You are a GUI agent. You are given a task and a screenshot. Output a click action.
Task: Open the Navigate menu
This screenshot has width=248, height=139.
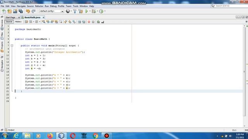[x=21, y=6]
